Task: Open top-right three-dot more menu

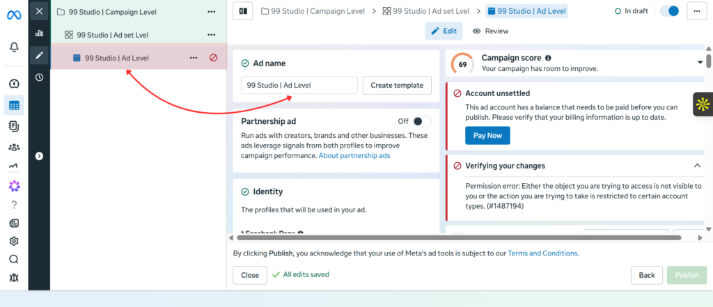Action: [696, 11]
